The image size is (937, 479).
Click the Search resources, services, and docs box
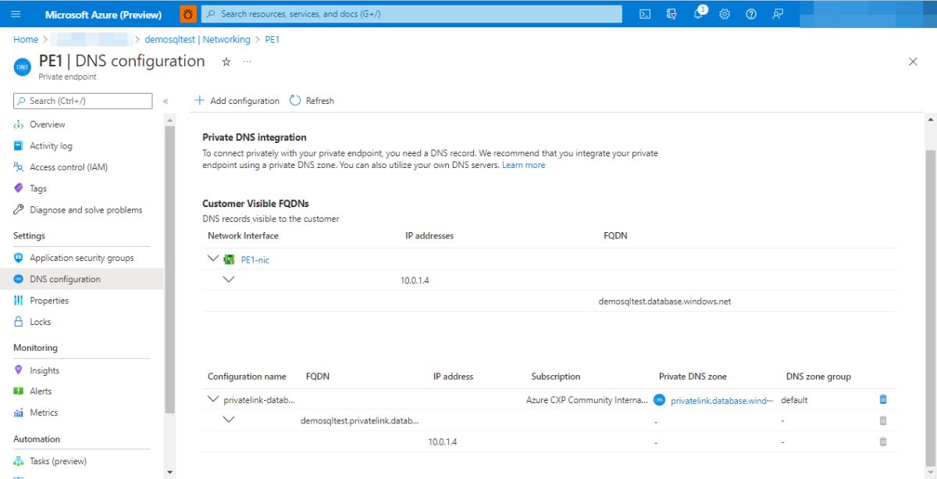coord(411,14)
